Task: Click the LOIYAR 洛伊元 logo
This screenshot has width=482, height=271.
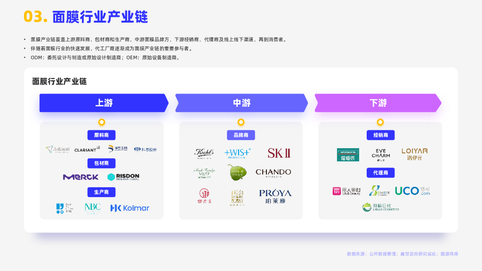Action: [x=414, y=154]
